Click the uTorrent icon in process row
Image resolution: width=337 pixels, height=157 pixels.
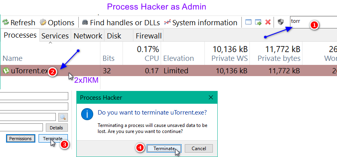click(6, 70)
